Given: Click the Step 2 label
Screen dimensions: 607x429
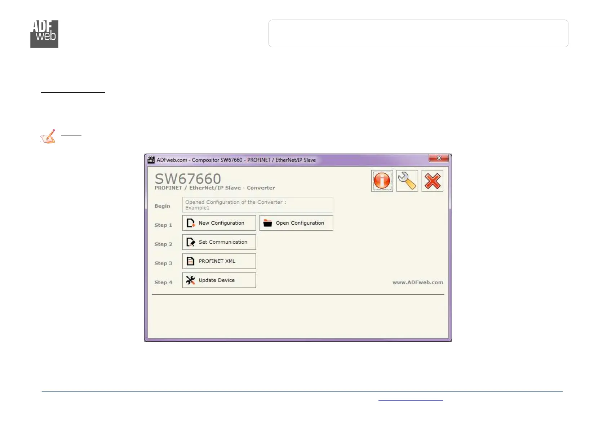Looking at the screenshot, I should click(163, 244).
